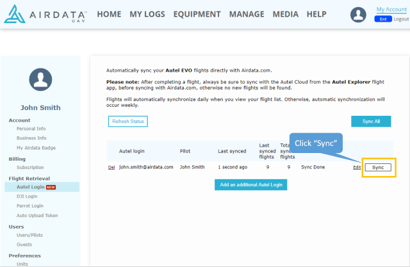This screenshot has height=267, width=410.
Task: Open Parrot Login in sidebar
Action: (x=30, y=206)
